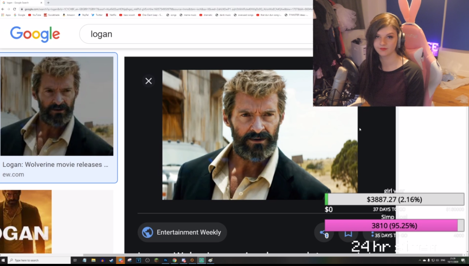469x266 pixels.
Task: Open the PayPal bookmark
Action: click(x=83, y=15)
